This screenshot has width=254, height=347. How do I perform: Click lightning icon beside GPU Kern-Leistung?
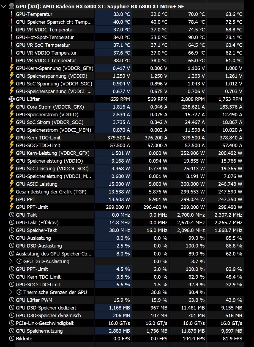coord(12,153)
